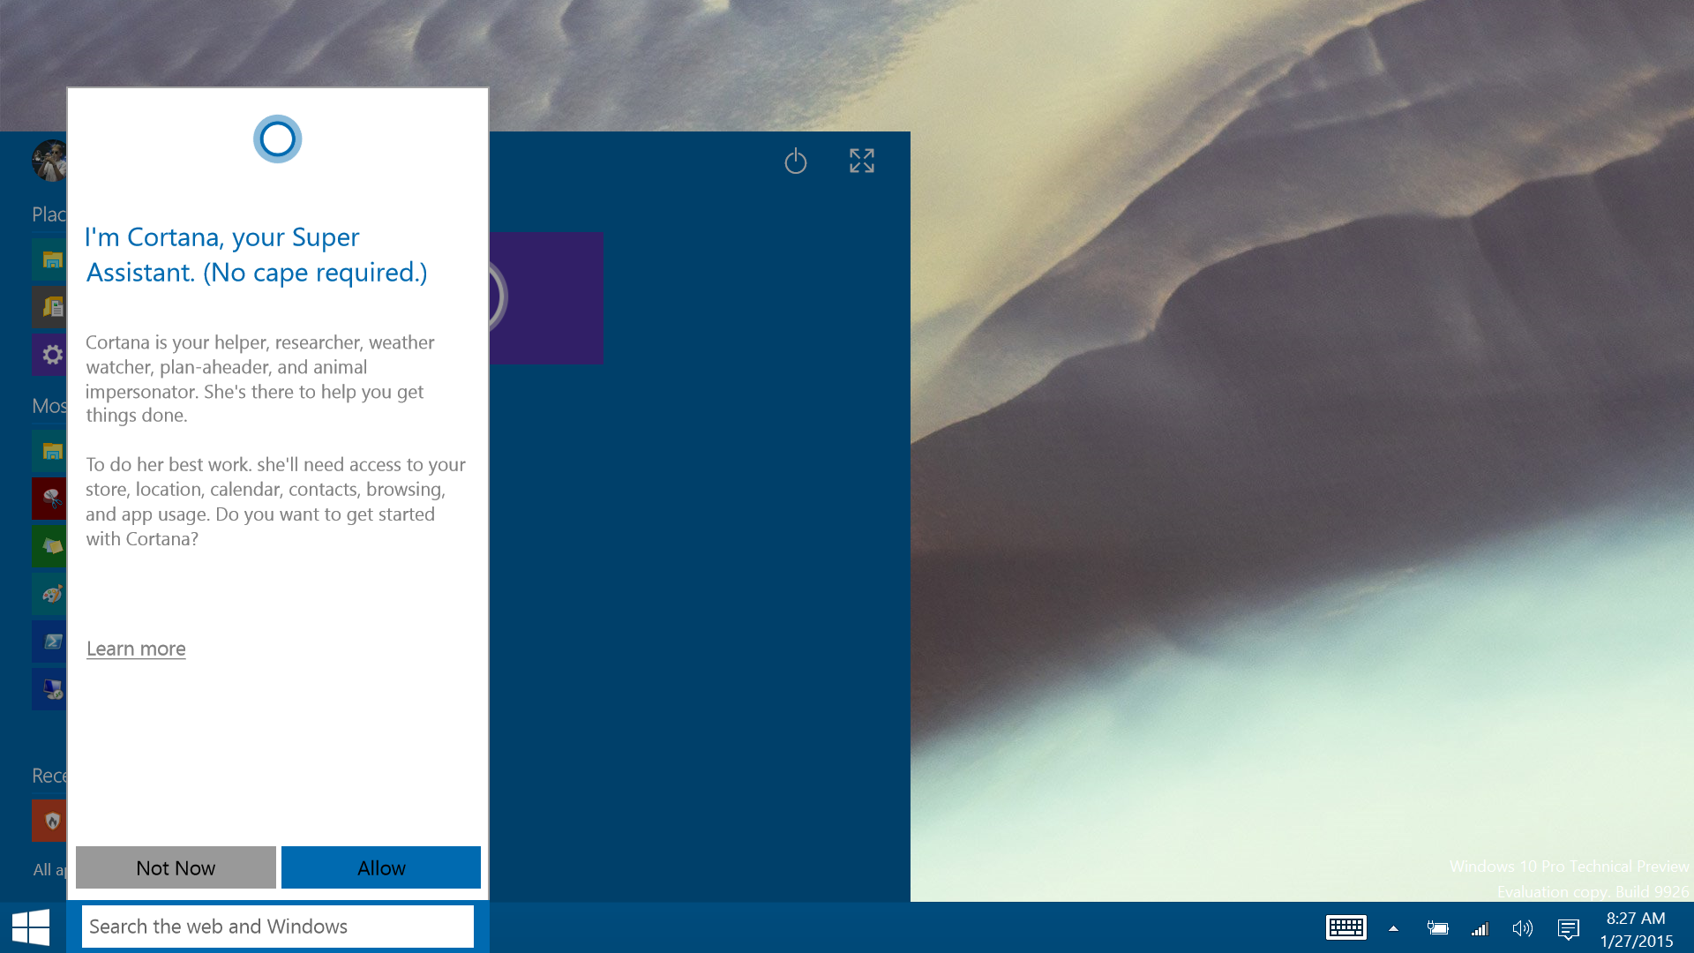The image size is (1694, 953).
Task: Open the touch keyboard icon in taskbar
Action: [x=1345, y=927]
